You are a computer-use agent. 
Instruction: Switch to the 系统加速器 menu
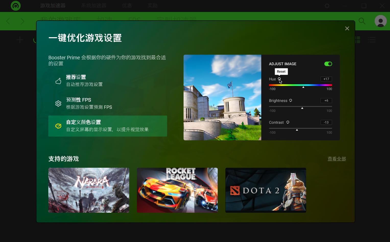coord(93,5)
